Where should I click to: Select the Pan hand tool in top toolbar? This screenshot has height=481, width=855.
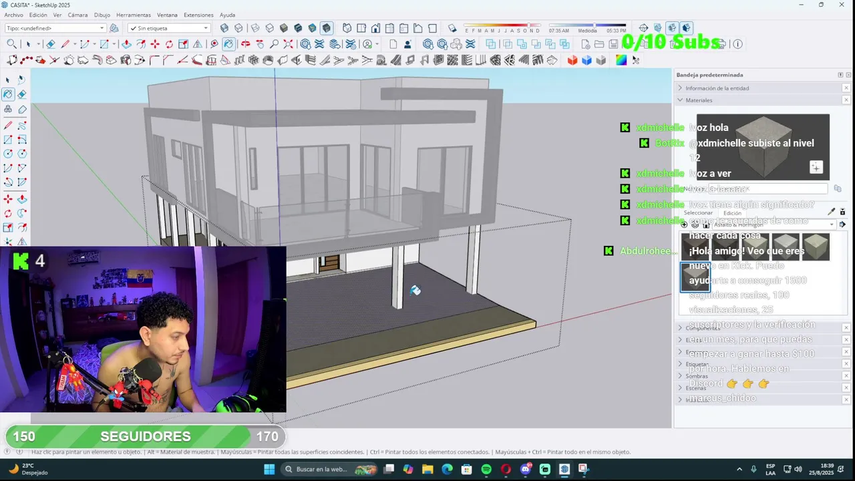[260, 44]
